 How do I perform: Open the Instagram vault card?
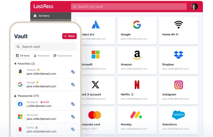tap(178, 90)
